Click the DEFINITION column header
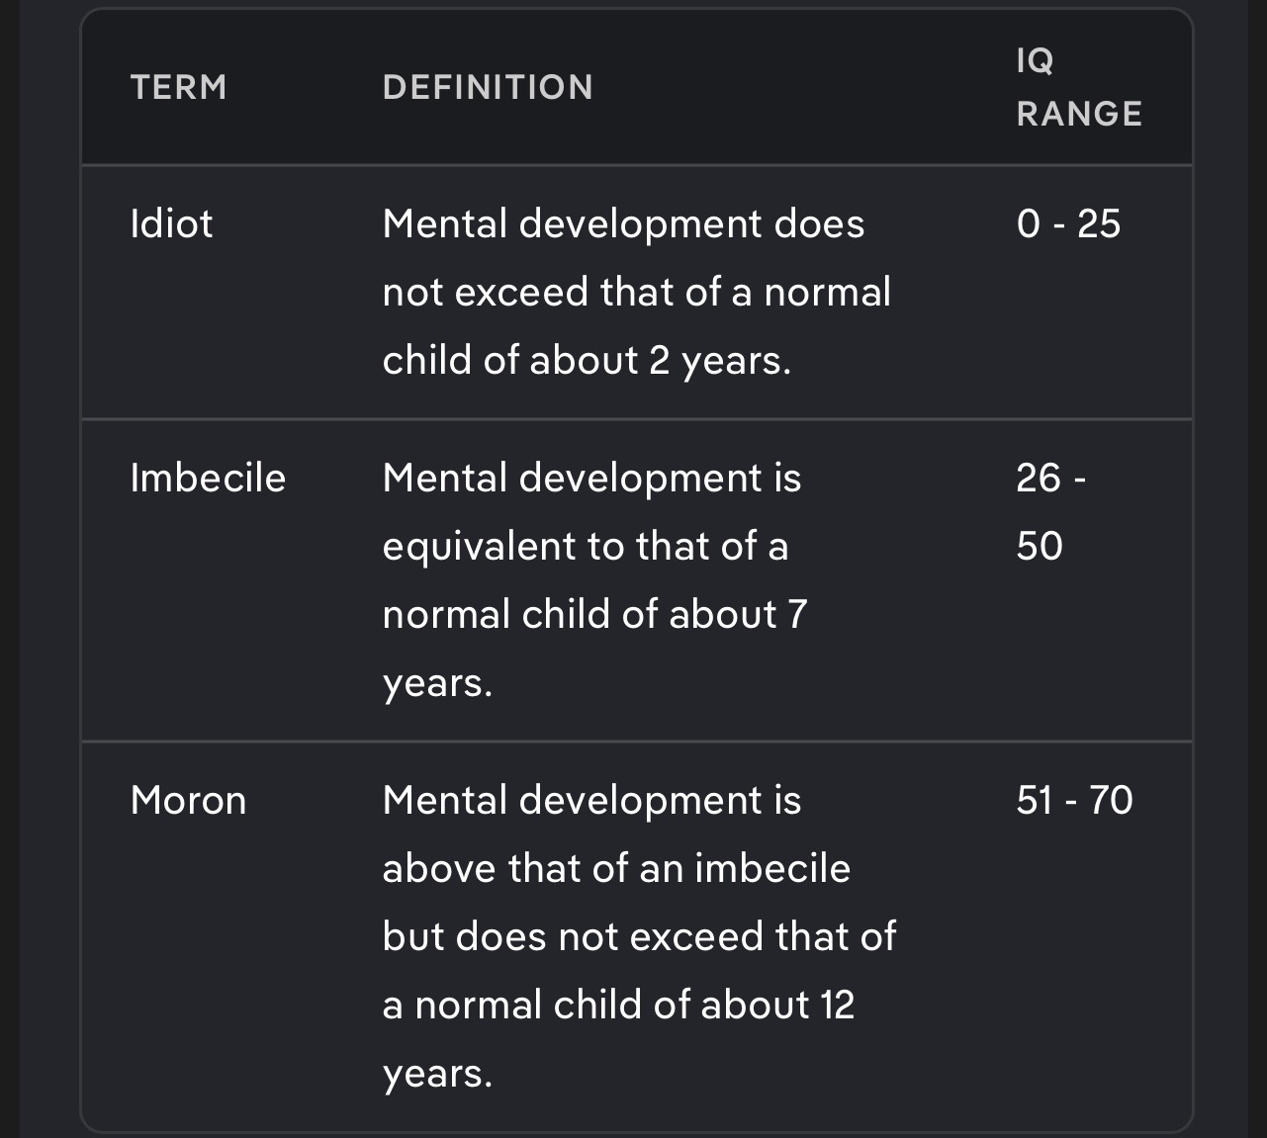This screenshot has height=1138, width=1267. 488,87
